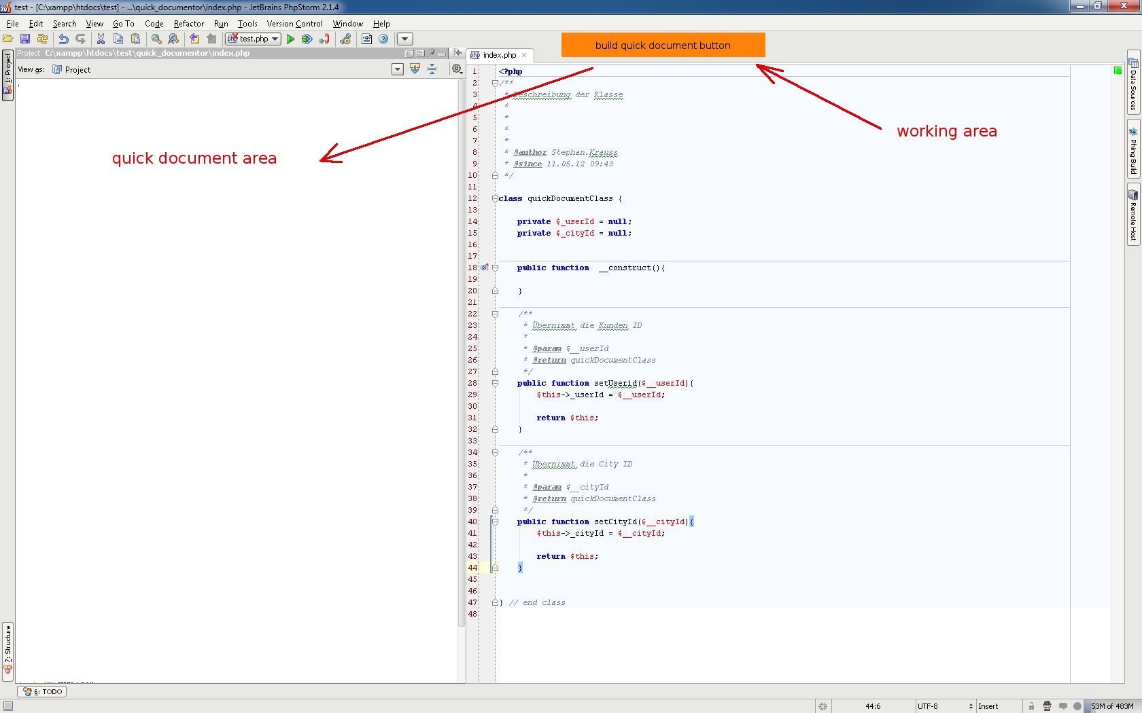The width and height of the screenshot is (1142, 713).
Task: Click the Save All floppy icon
Action: pyautogui.click(x=25, y=39)
